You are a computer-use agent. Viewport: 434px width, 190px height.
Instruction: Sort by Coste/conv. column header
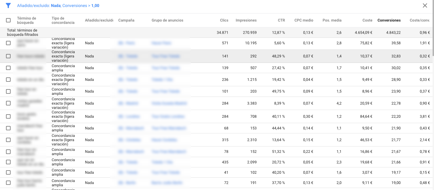(x=420, y=20)
